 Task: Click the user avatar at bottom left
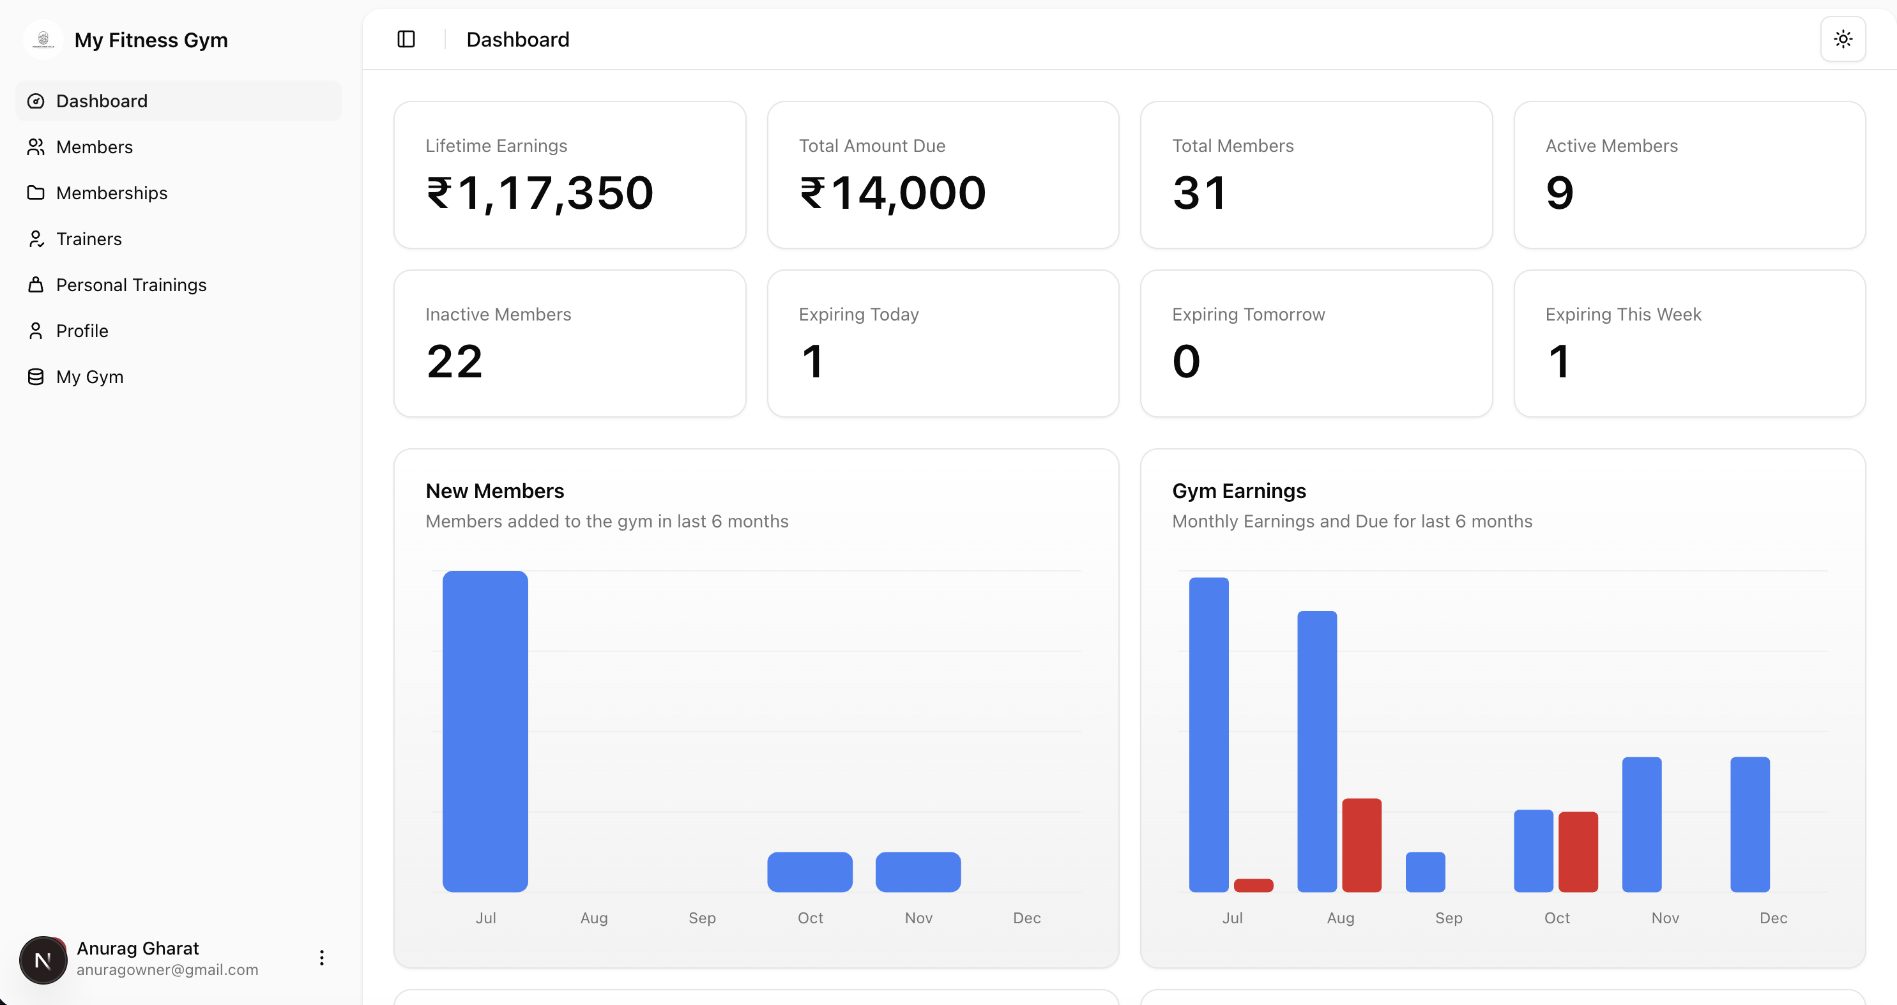(x=43, y=960)
